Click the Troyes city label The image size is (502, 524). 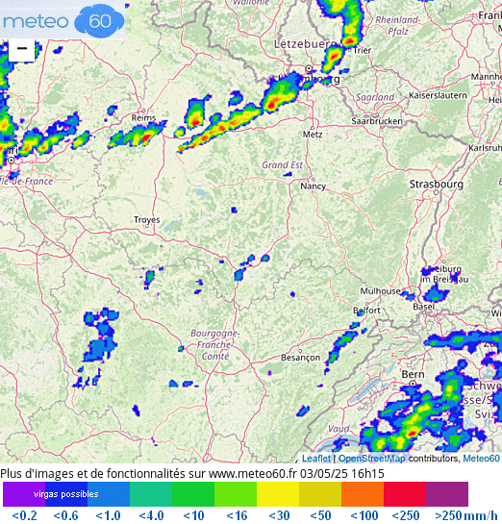[147, 220]
